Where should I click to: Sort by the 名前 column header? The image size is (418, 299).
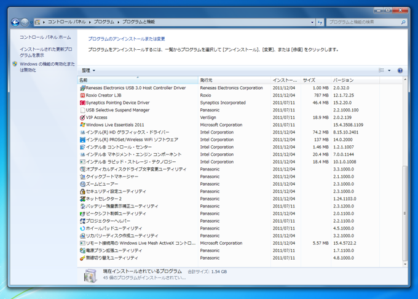(x=138, y=80)
